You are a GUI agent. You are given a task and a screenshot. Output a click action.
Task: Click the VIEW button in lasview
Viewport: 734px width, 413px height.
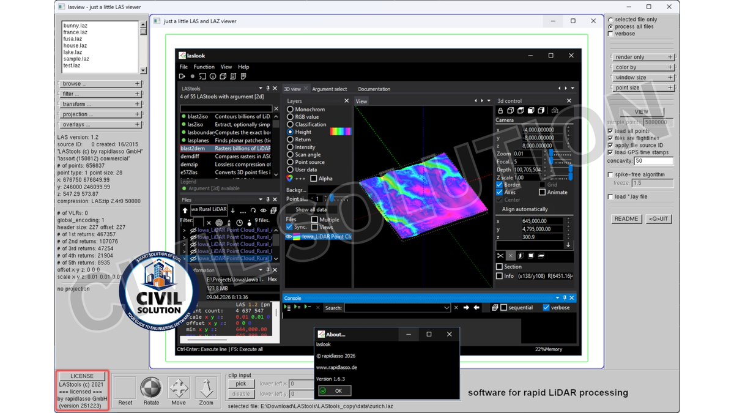pos(642,113)
